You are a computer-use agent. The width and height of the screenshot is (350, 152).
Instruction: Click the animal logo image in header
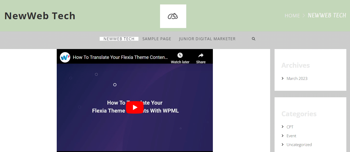click(173, 16)
